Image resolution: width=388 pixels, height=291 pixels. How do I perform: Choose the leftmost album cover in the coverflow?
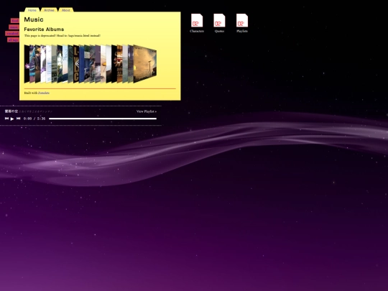click(x=27, y=64)
